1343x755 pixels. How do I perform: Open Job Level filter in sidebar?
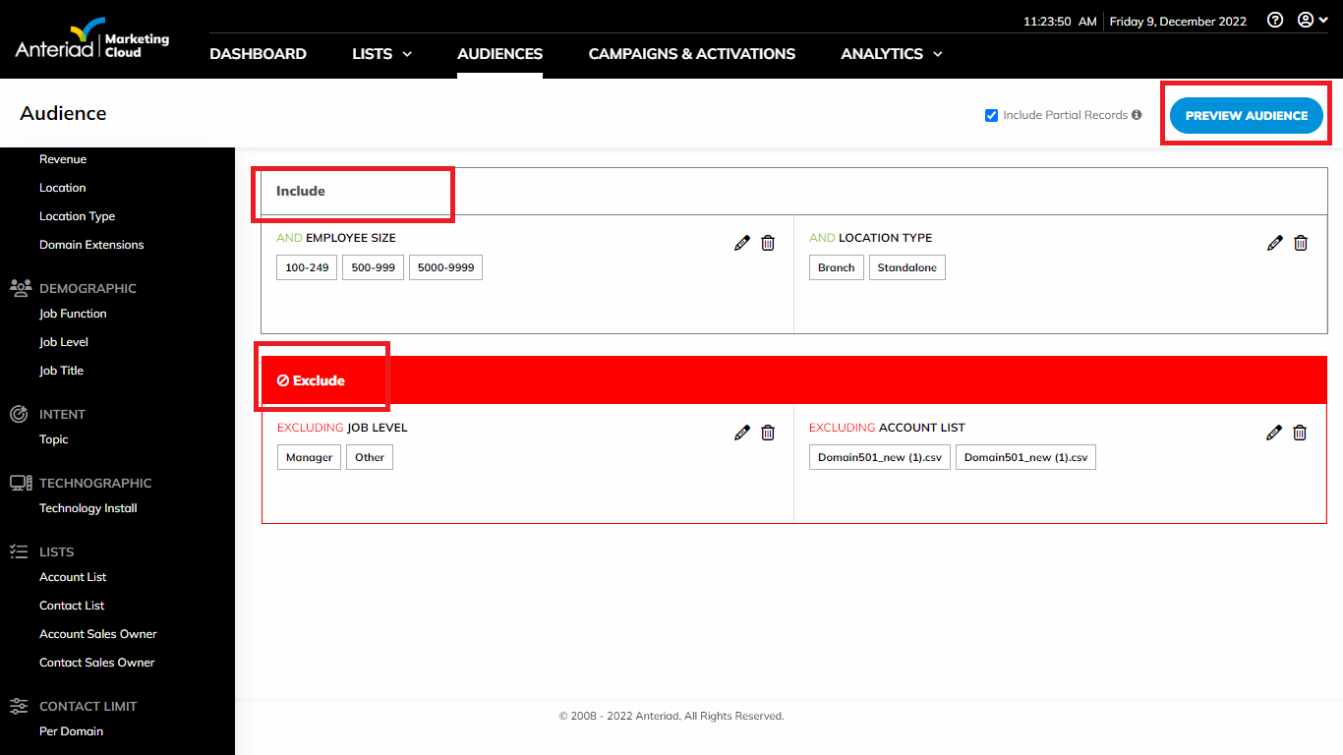point(64,342)
